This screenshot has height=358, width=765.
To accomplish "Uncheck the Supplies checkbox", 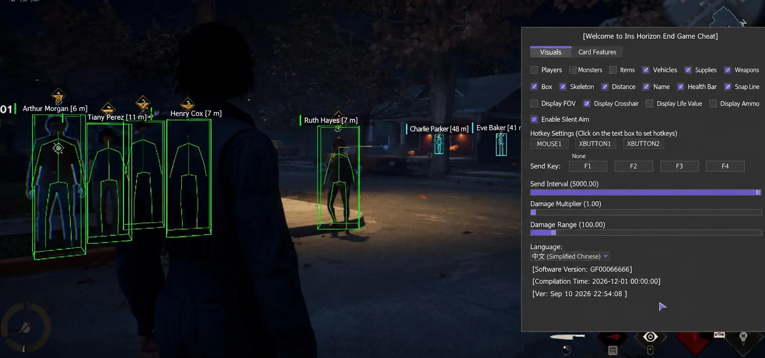I will pos(688,70).
